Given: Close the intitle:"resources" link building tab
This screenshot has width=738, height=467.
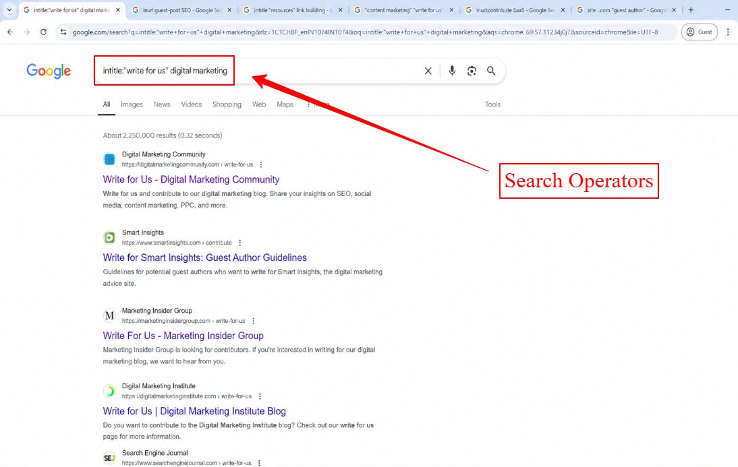Looking at the screenshot, I should (340, 10).
